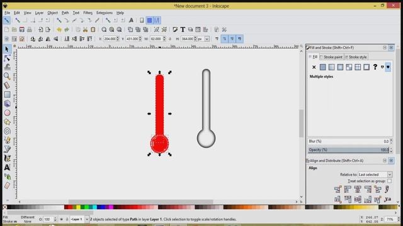Open the Filters menu
403x226 pixels.
pyautogui.click(x=88, y=13)
